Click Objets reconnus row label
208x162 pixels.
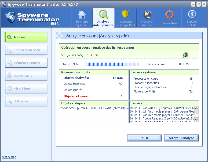(x=74, y=84)
